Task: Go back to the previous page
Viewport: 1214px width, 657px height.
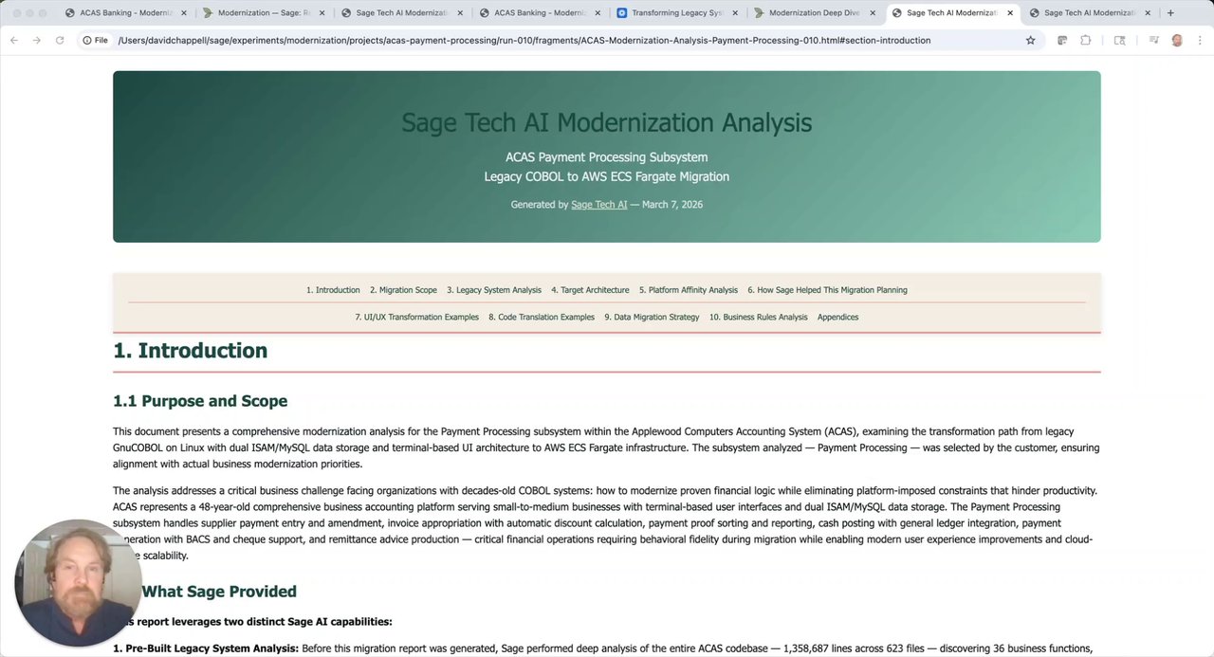Action: coord(13,41)
